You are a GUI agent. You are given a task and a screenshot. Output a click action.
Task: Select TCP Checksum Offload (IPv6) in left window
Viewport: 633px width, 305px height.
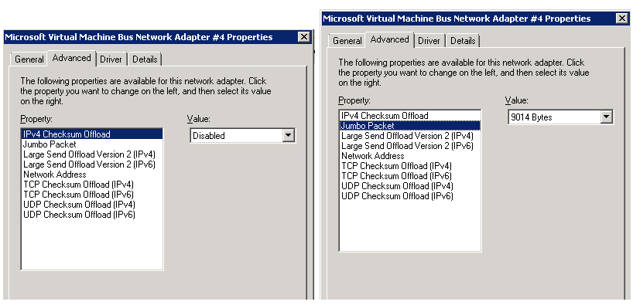point(92,195)
